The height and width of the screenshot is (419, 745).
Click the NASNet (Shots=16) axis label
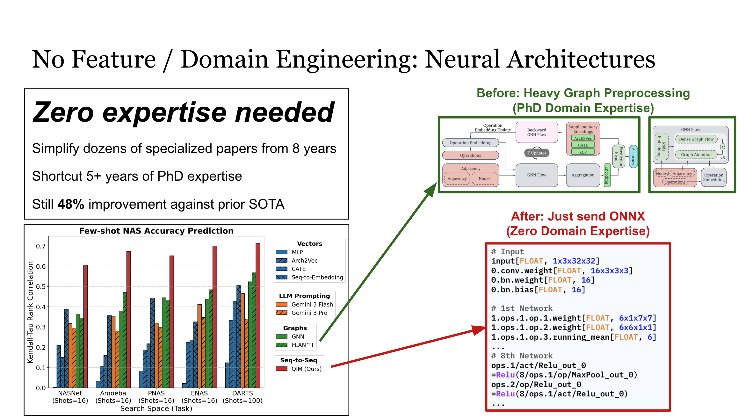tap(70, 397)
